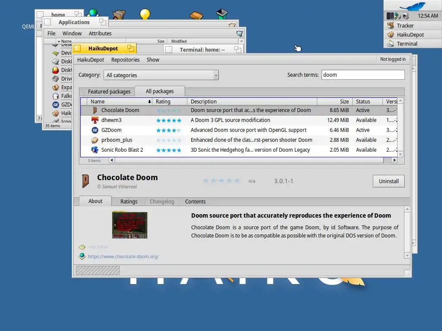This screenshot has width=442, height=331.
Task: Click the Name column sort arrow
Action: [x=149, y=102]
